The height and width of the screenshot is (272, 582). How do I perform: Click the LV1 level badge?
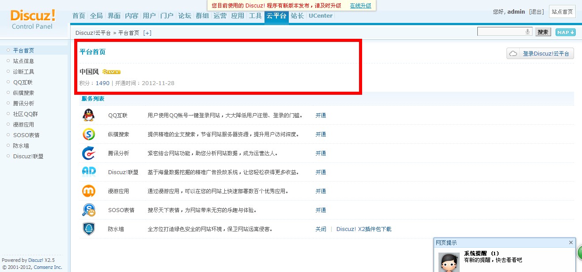tap(111, 72)
